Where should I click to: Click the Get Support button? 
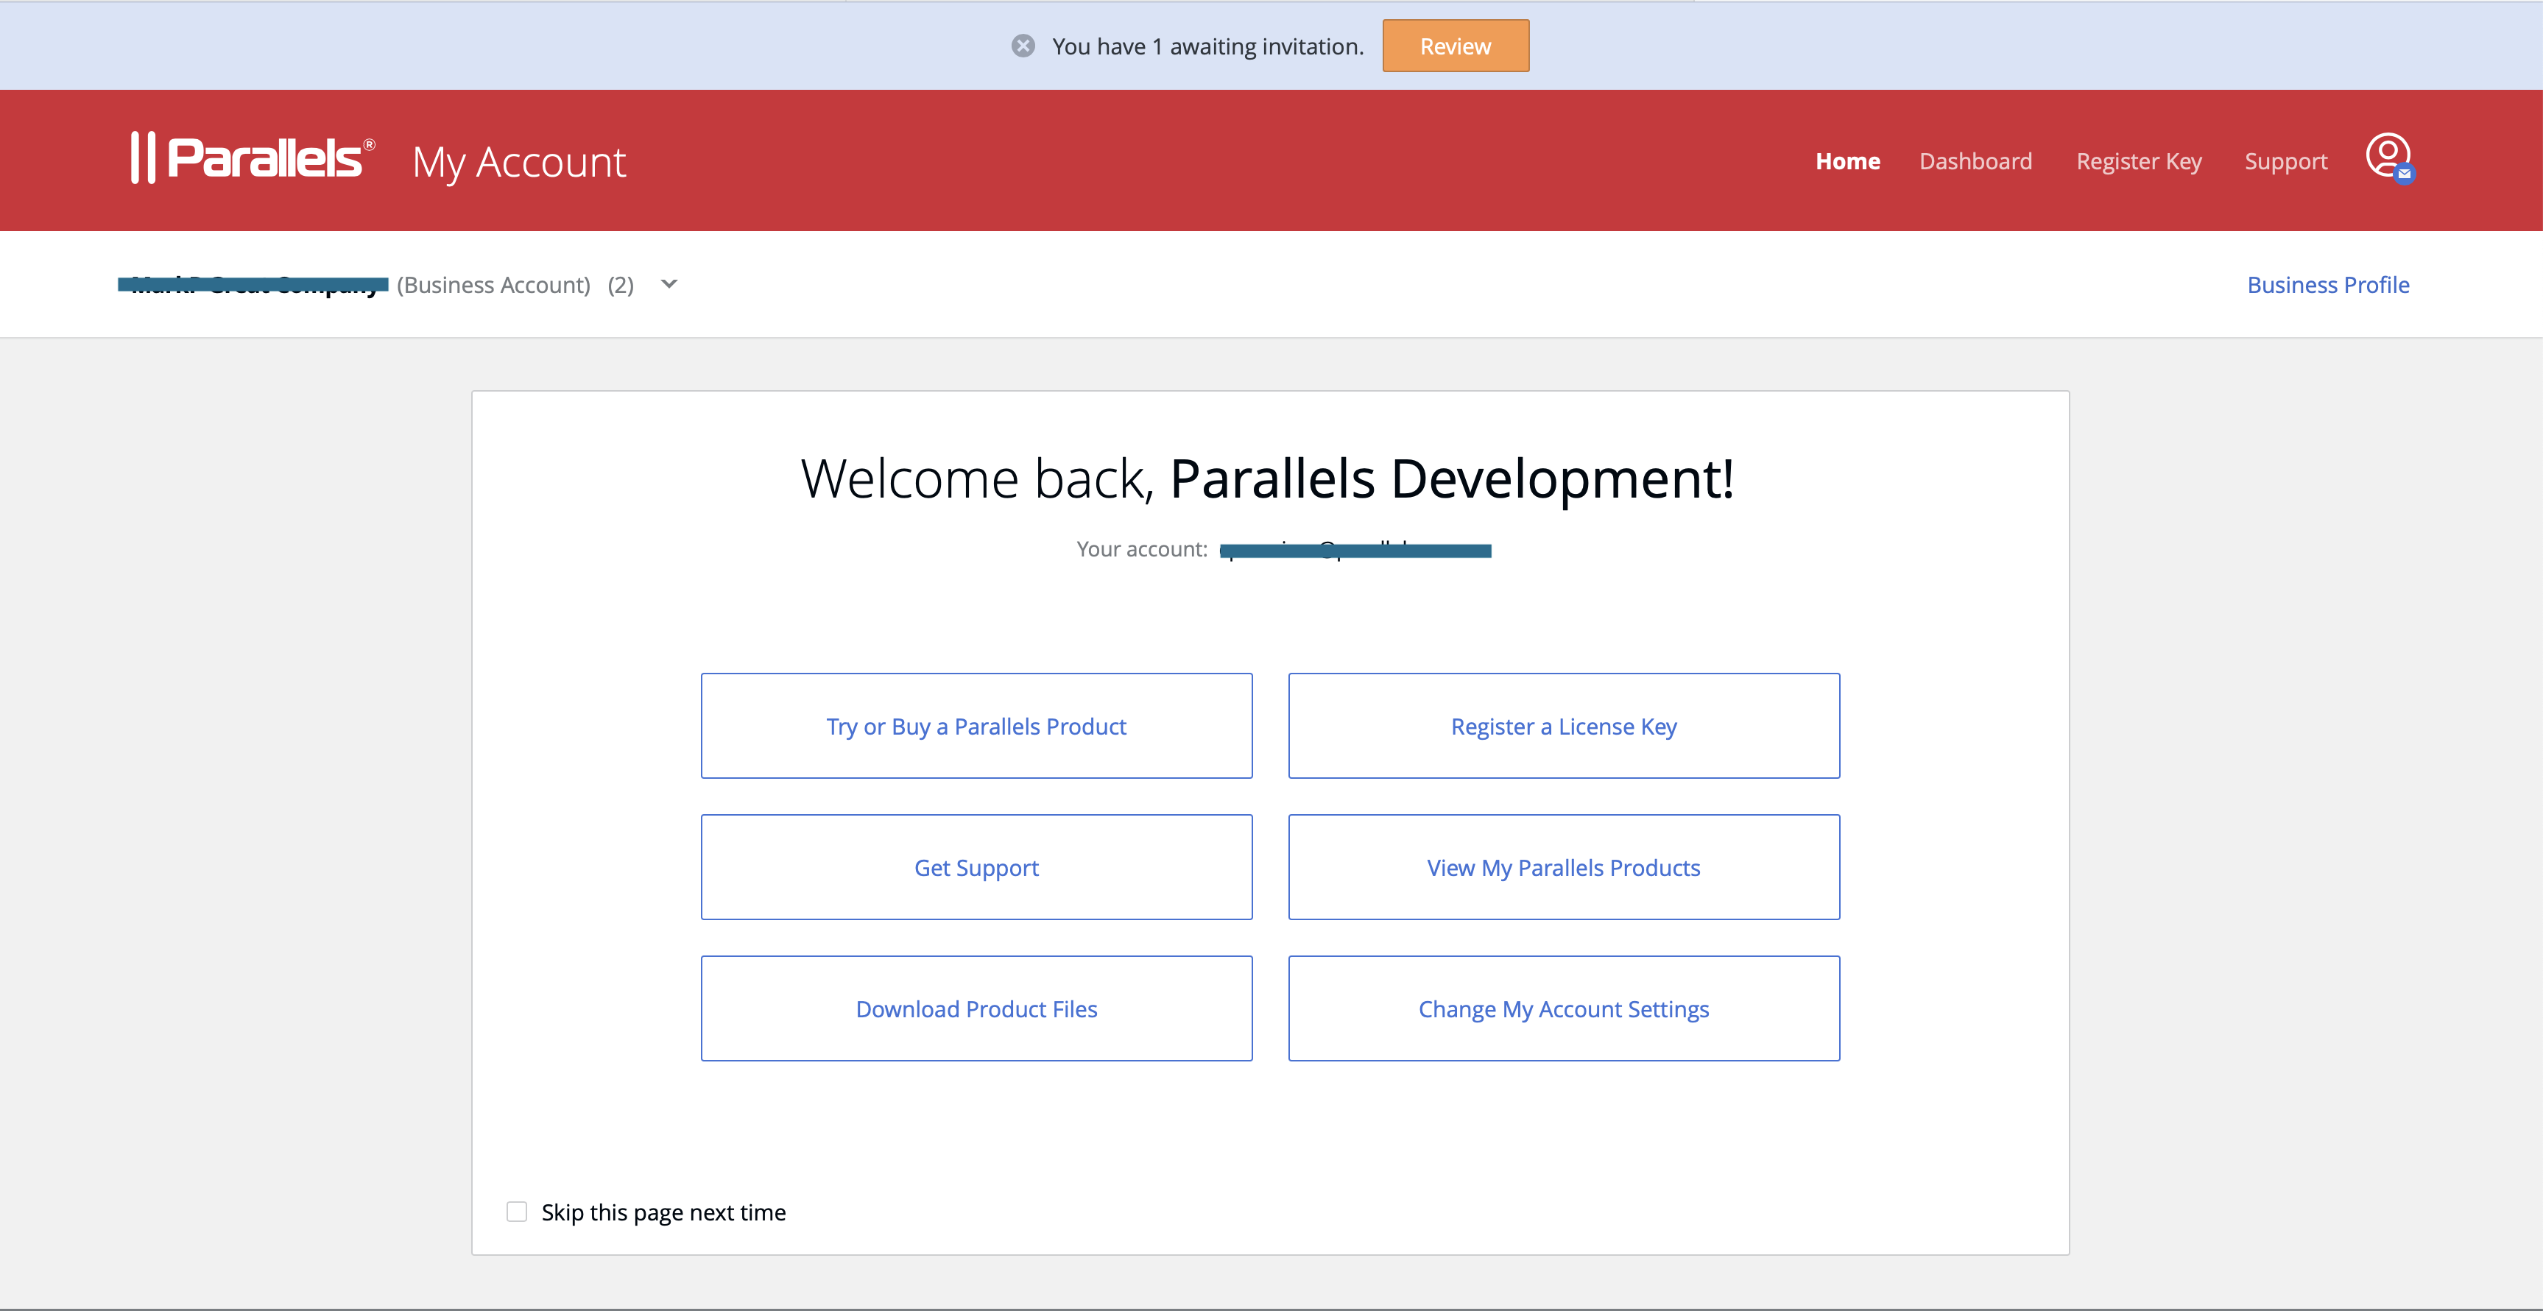[x=976, y=866]
